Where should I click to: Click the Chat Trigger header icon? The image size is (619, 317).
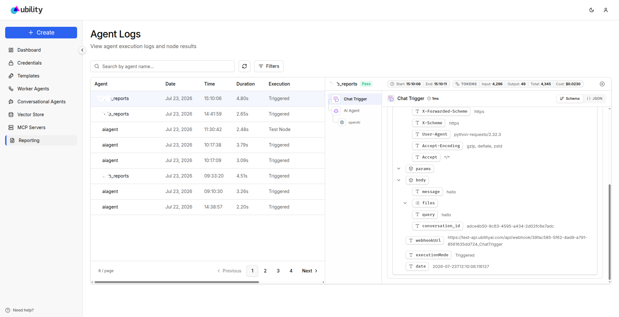tap(391, 98)
